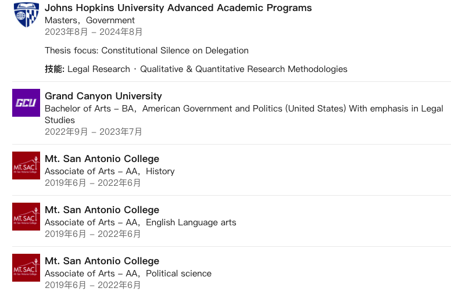Click Associate of Arts English Language arts text
Image resolution: width=451 pixels, height=295 pixels.
click(140, 222)
